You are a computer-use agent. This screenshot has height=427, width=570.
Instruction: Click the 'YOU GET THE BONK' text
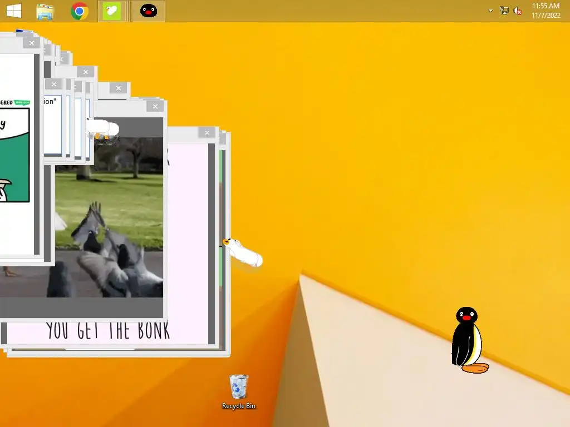(108, 331)
